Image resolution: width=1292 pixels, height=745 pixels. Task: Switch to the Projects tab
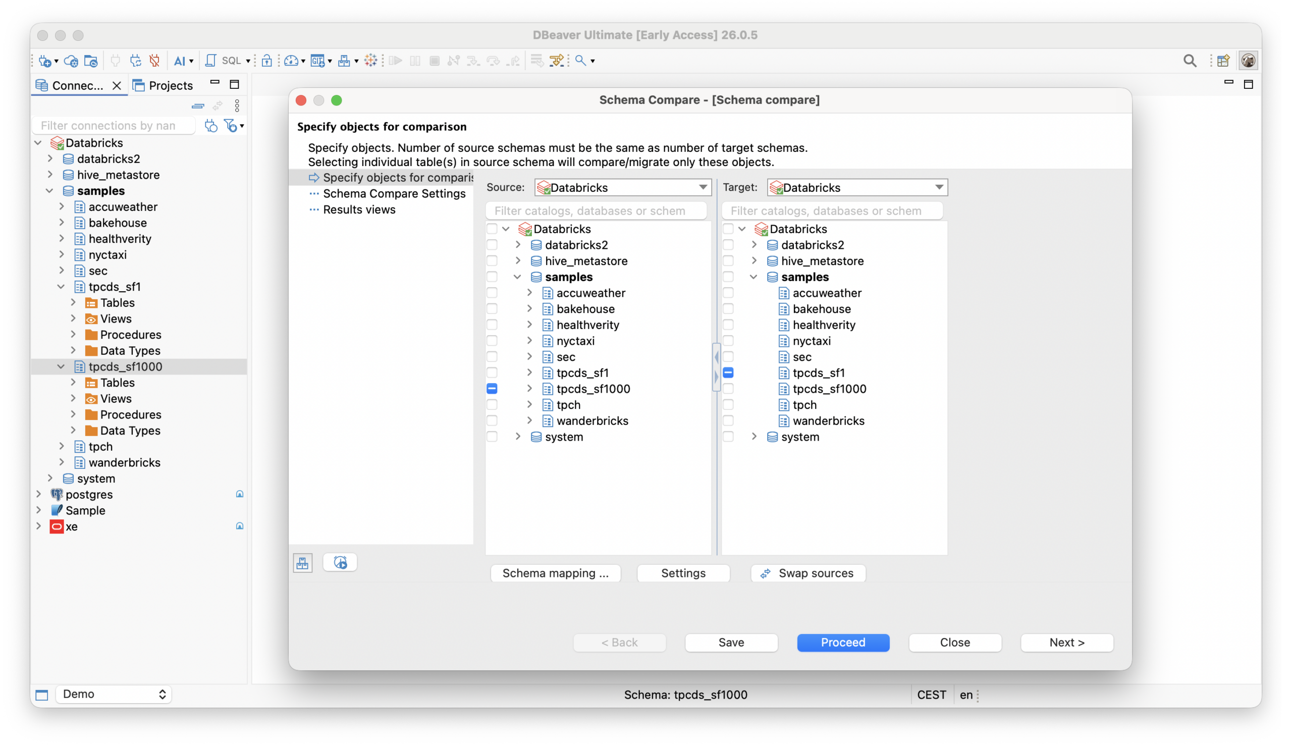[163, 85]
